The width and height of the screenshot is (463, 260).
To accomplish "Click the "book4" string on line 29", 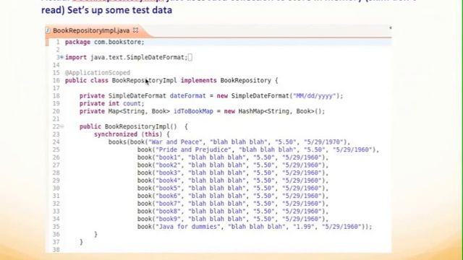I will coord(168,180).
